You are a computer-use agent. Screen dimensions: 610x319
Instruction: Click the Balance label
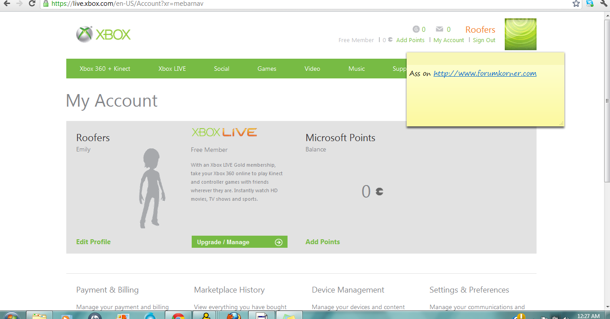[316, 149]
